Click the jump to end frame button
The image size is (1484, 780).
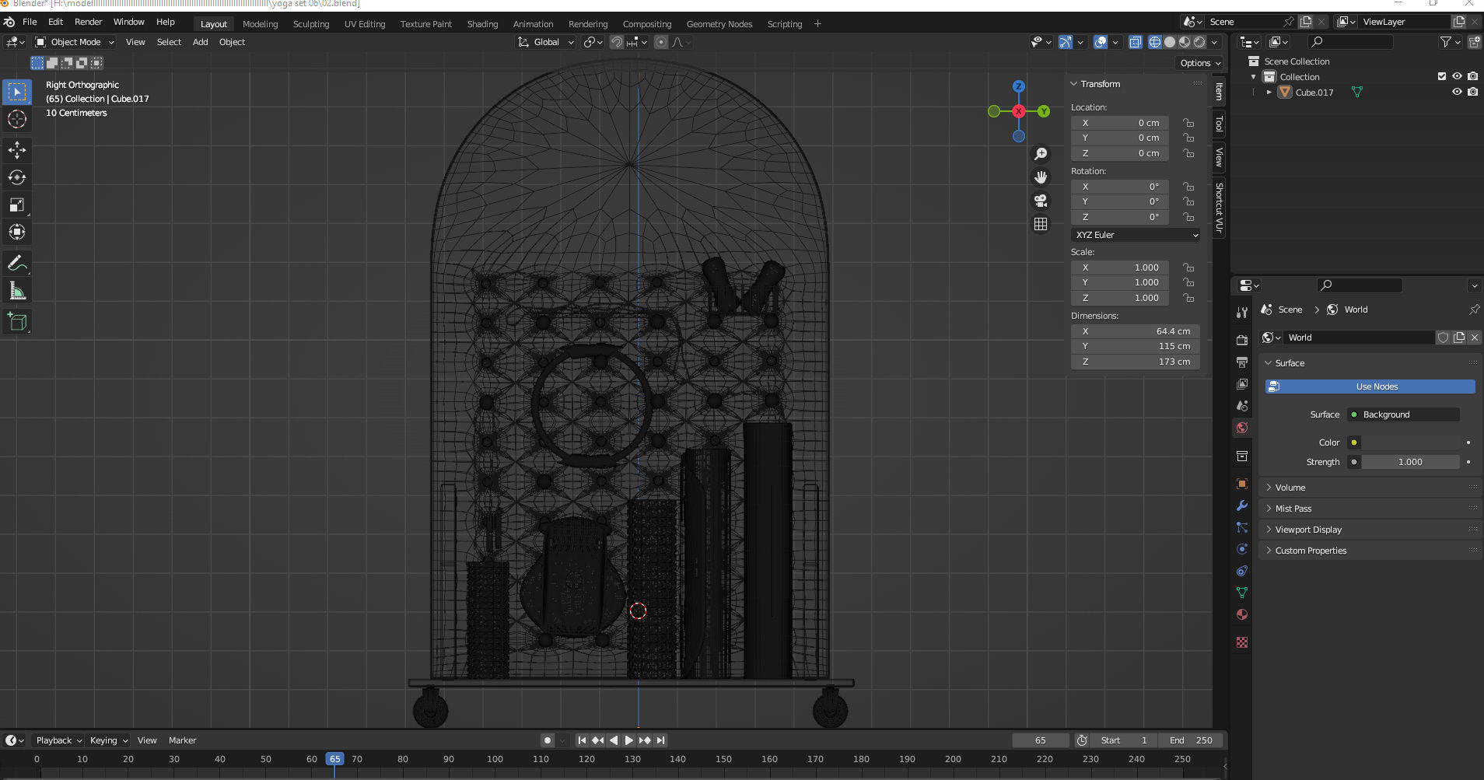click(x=660, y=740)
